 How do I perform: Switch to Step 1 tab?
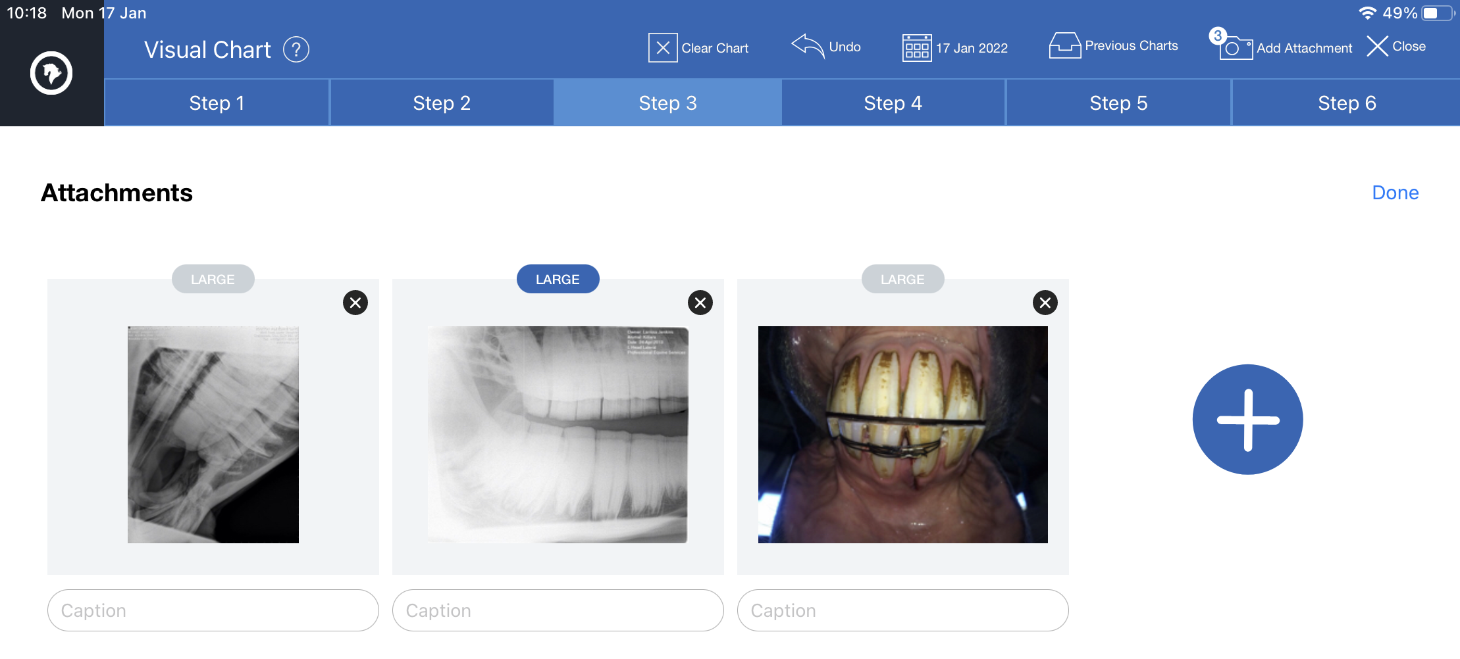217,103
